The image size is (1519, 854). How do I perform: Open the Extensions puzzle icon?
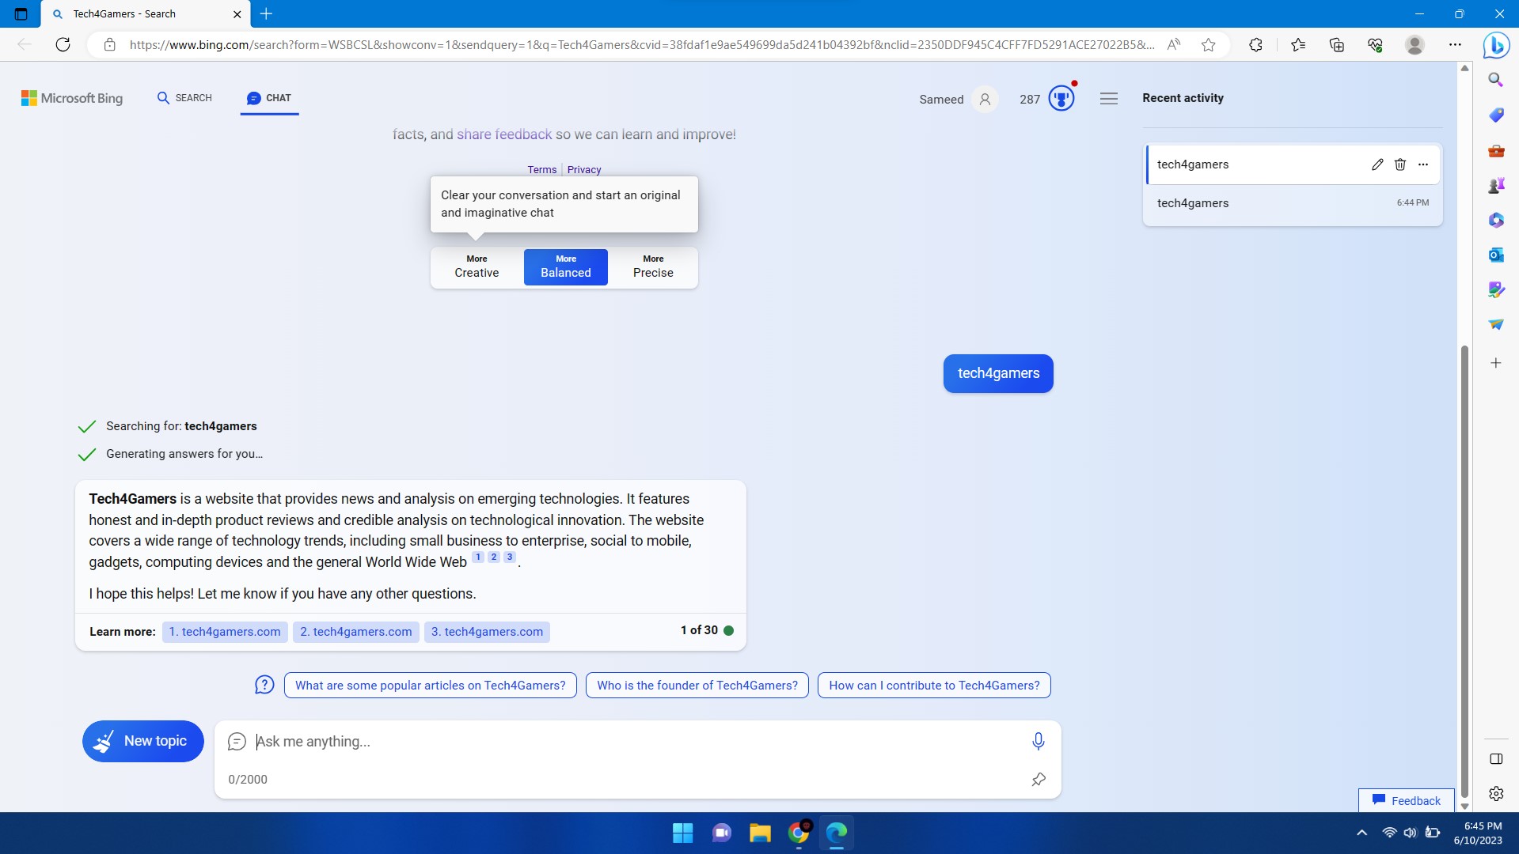[x=1255, y=45]
